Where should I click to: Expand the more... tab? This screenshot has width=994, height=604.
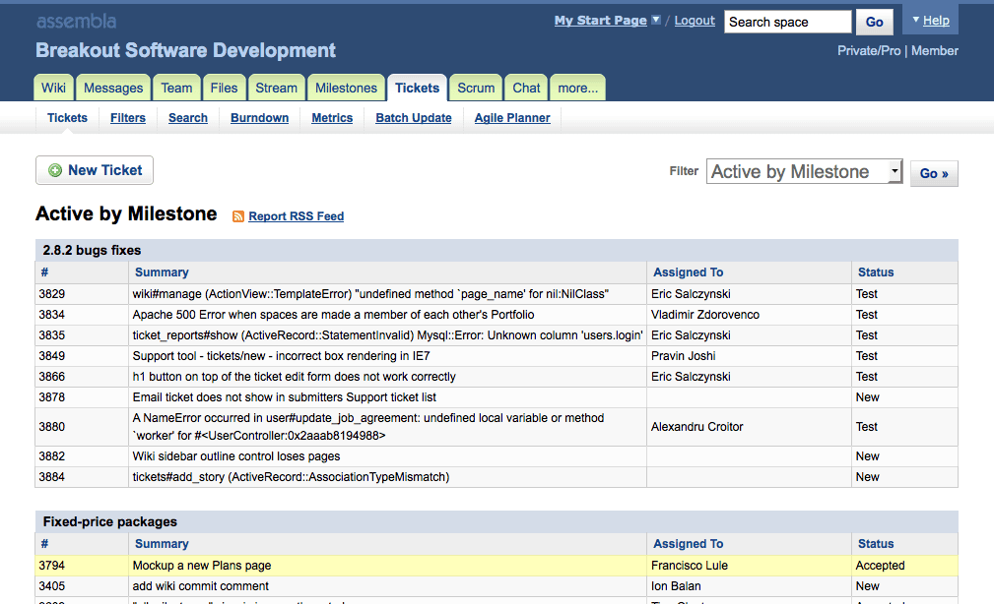[x=577, y=88]
